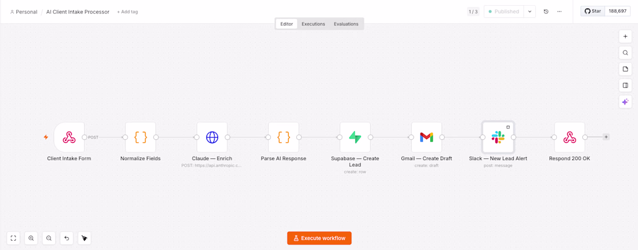Click the 'Respond 200 OK' node label

570,159
